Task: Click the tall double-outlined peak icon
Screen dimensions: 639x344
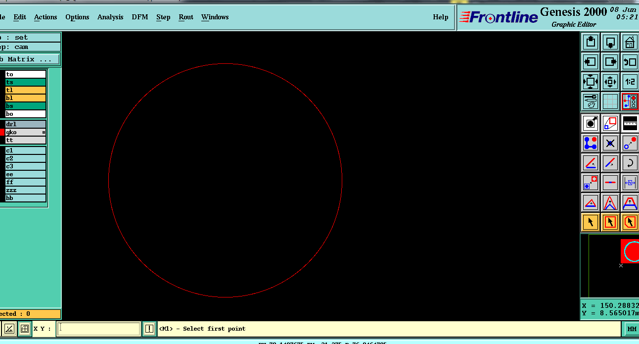Action: [610, 202]
